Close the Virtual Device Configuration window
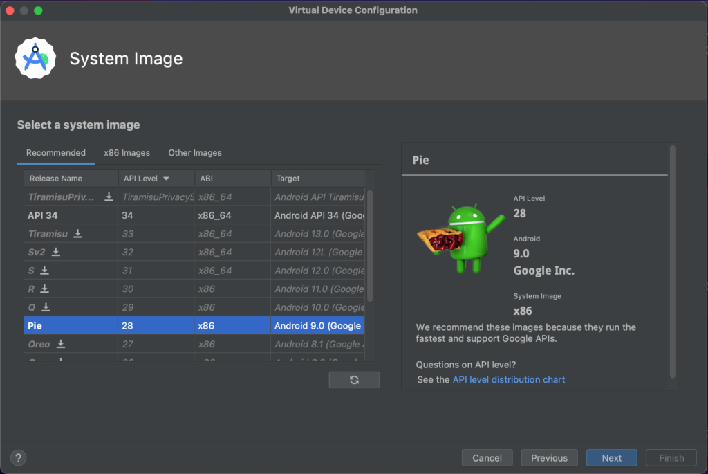This screenshot has height=474, width=708. click(10, 10)
